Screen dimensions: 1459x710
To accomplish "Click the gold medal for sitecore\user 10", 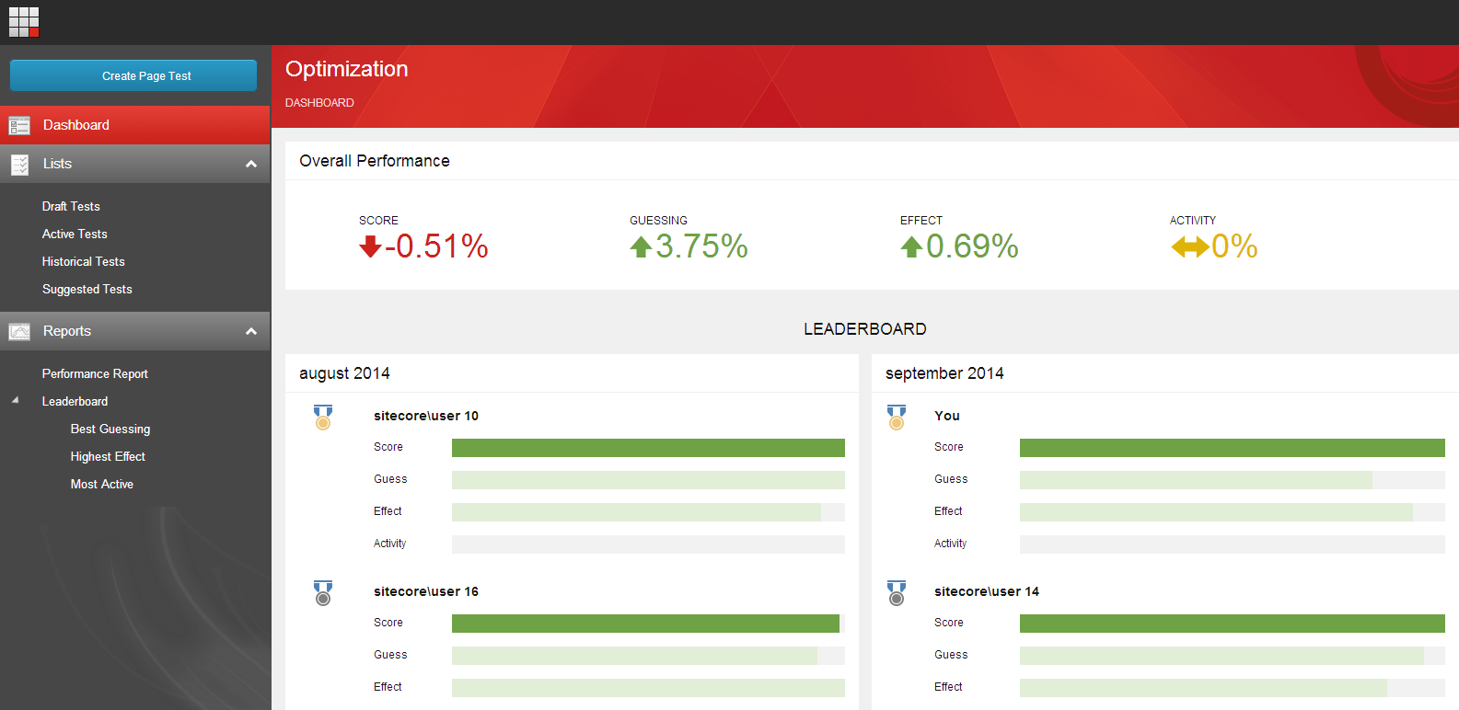I will (323, 418).
